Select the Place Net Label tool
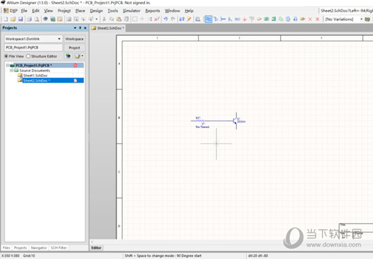Image resolution: width=373 pixels, height=259 pixels. pos(237,19)
